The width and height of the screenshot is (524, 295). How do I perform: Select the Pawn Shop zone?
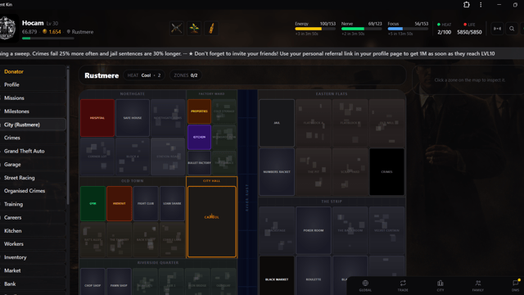tap(119, 282)
